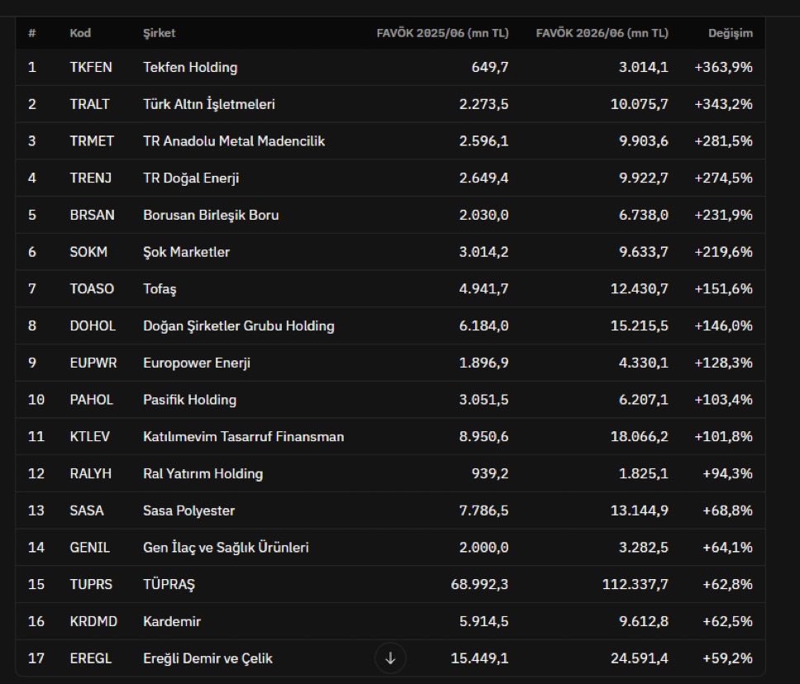Select the TRALT code cell
The height and width of the screenshot is (684, 800).
point(90,104)
